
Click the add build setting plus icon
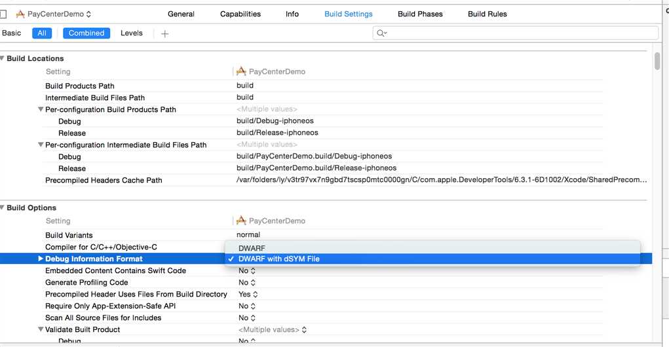(164, 33)
